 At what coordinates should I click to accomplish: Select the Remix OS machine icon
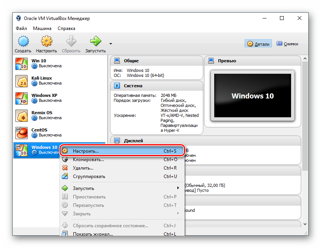pos(22,116)
